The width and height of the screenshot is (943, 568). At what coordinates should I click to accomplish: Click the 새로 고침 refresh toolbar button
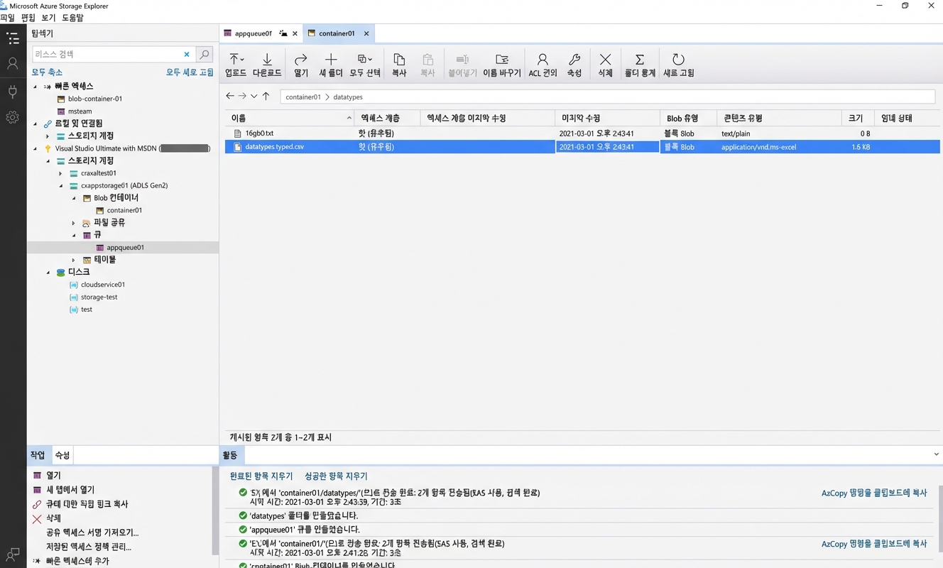coord(678,65)
